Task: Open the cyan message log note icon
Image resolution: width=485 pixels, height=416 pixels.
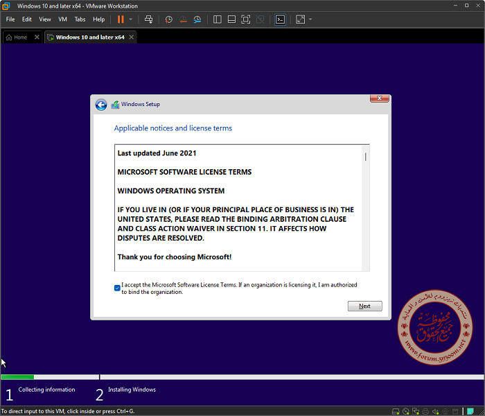Action: (x=470, y=411)
